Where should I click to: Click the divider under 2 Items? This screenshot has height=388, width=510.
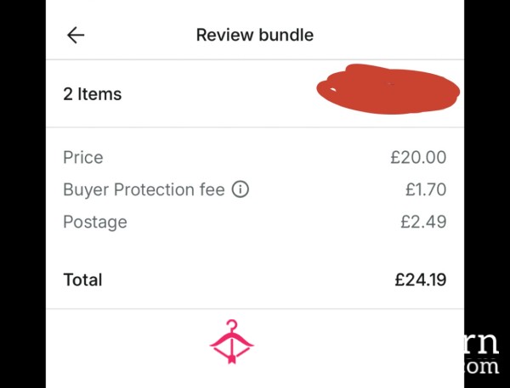(x=255, y=127)
